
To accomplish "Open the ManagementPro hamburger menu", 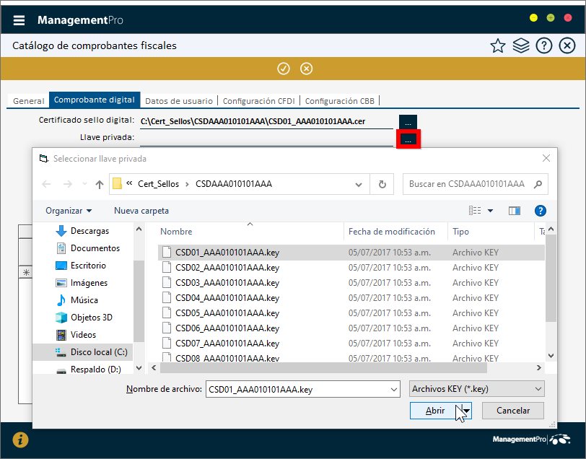I will click(19, 19).
